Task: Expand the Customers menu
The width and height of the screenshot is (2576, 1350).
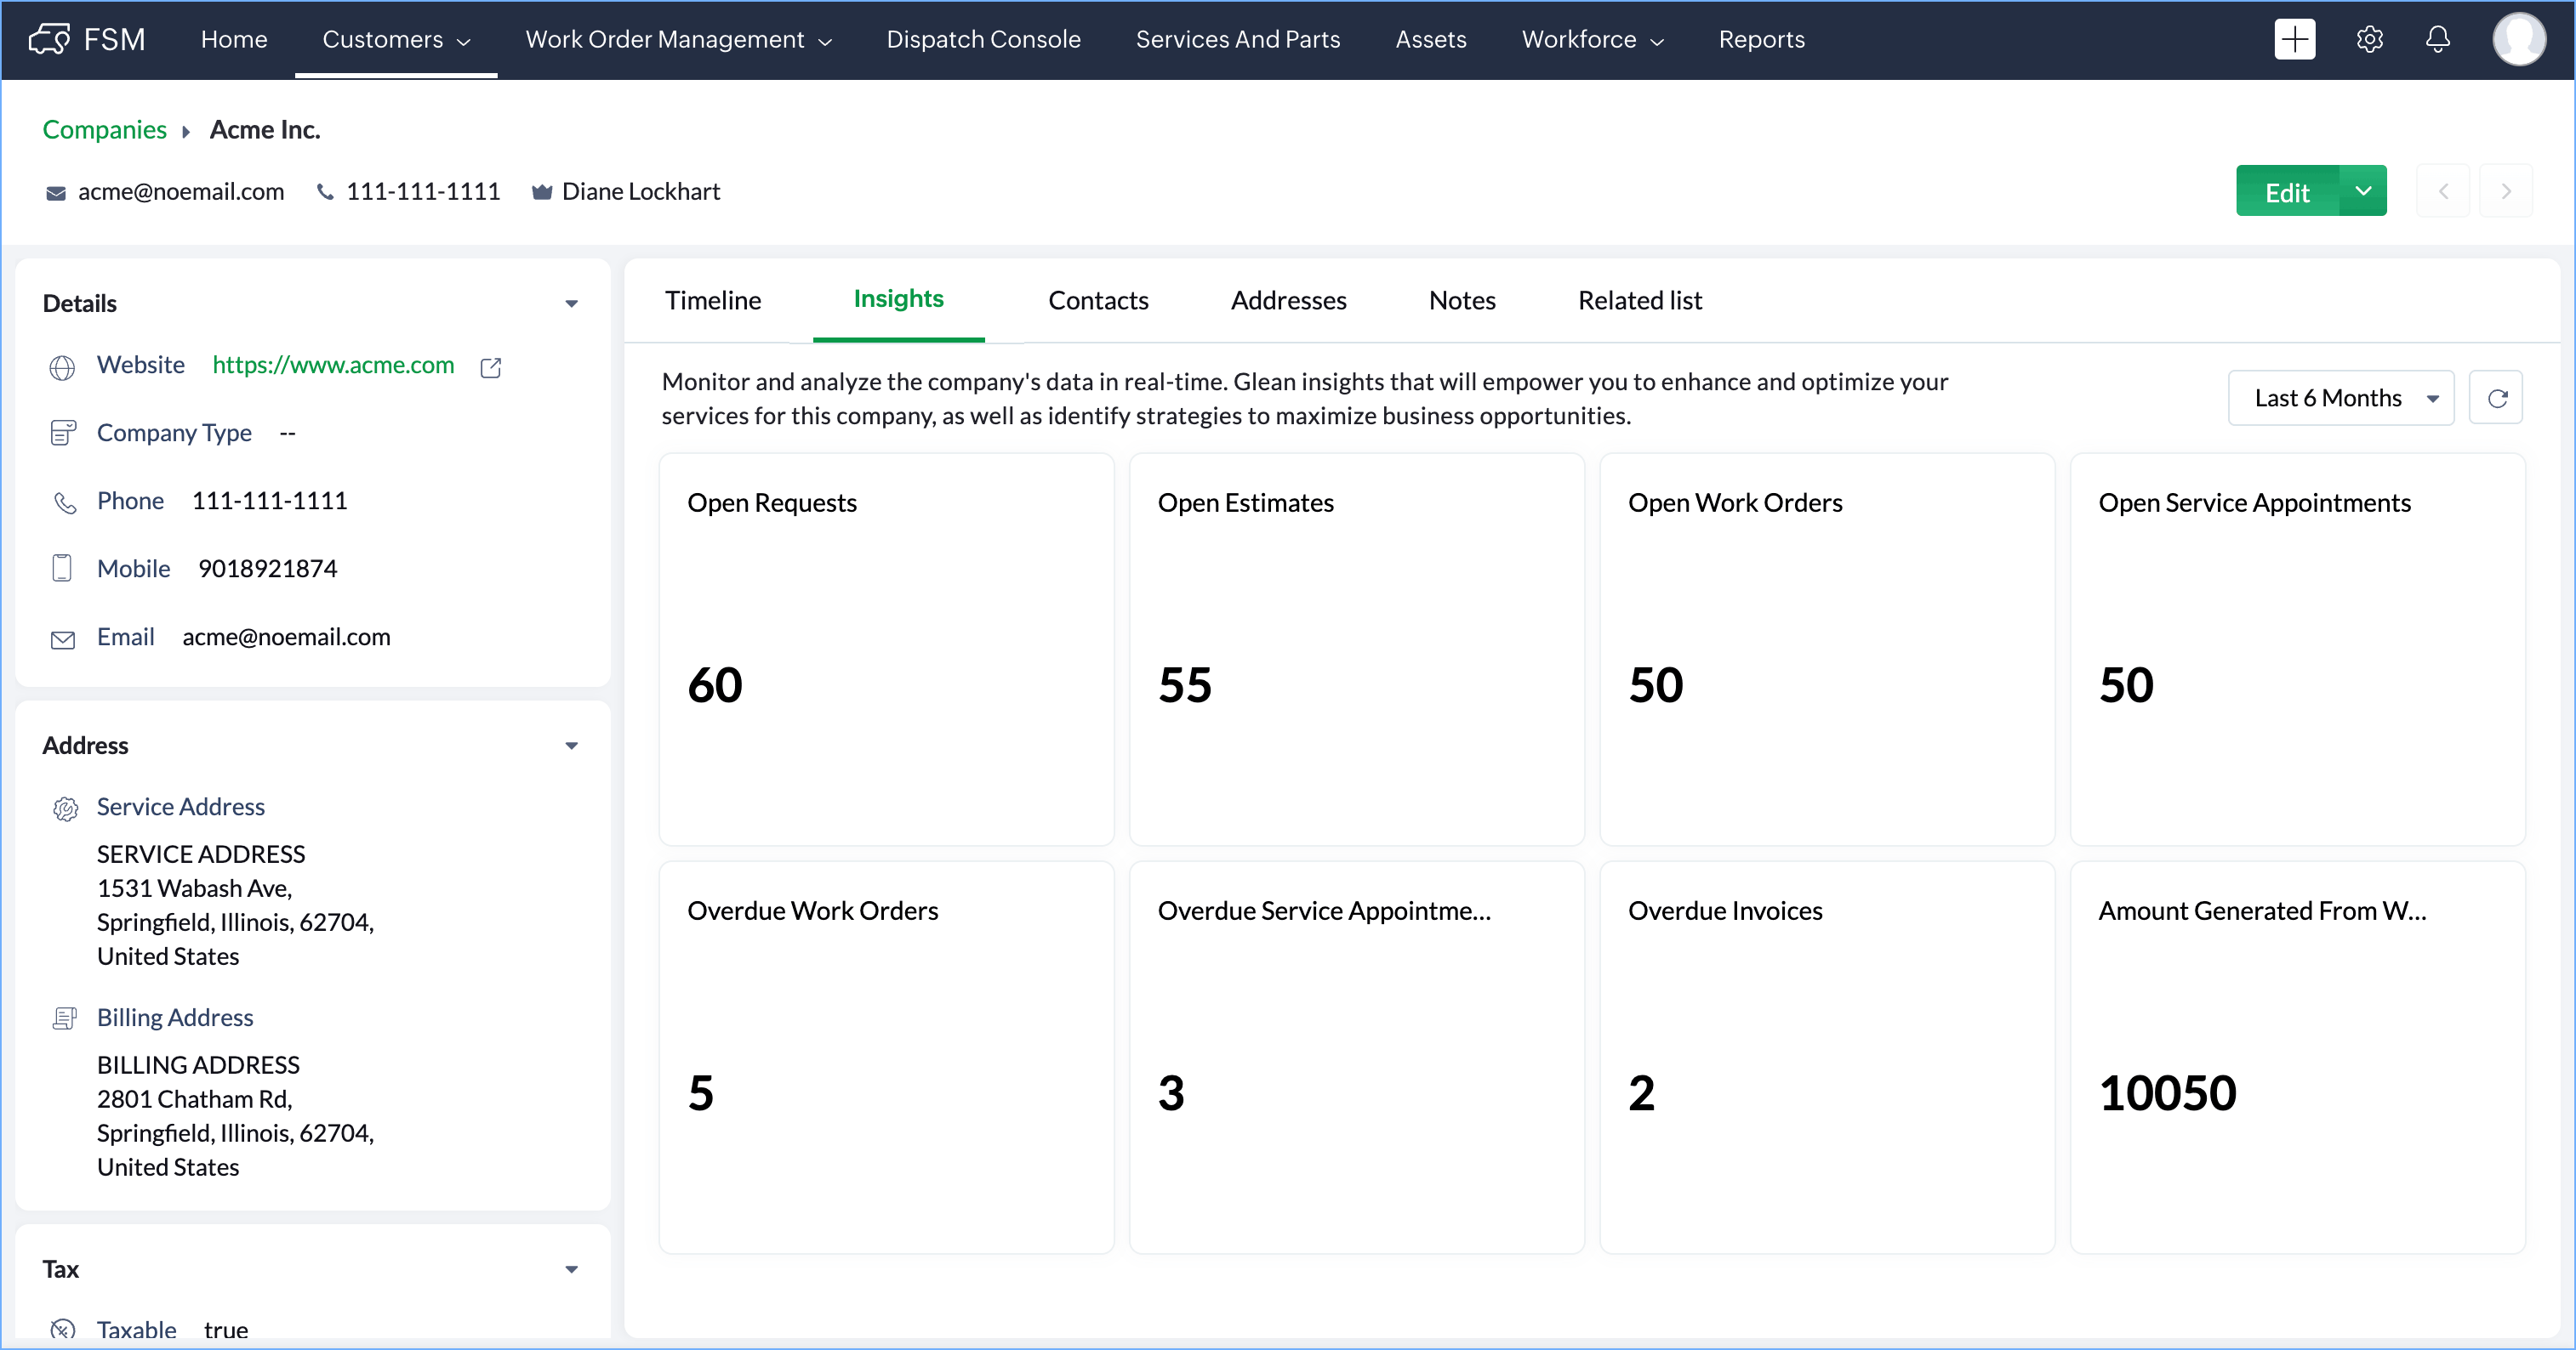Action: pyautogui.click(x=396, y=39)
